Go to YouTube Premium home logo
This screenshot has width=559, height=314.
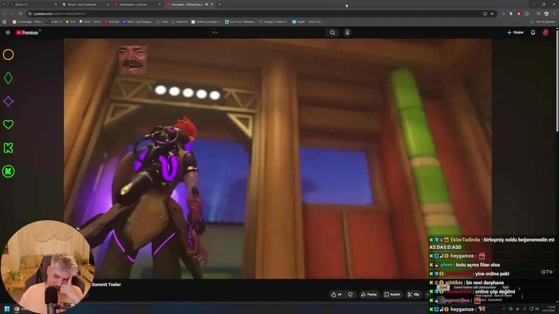pos(28,32)
